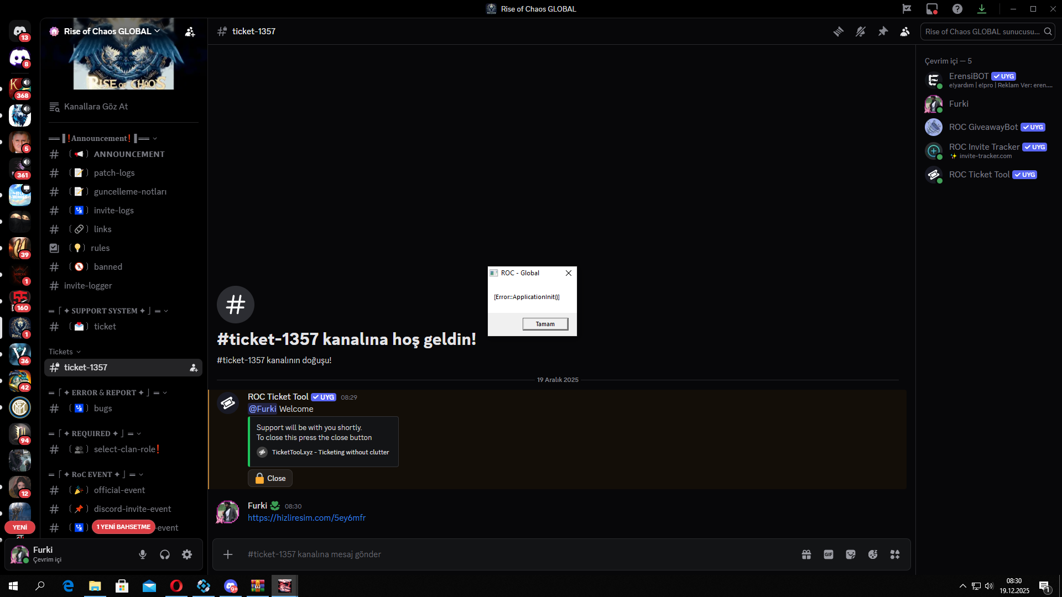Open the guncelleme-notları channel
This screenshot has height=597, width=1062.
click(123, 192)
